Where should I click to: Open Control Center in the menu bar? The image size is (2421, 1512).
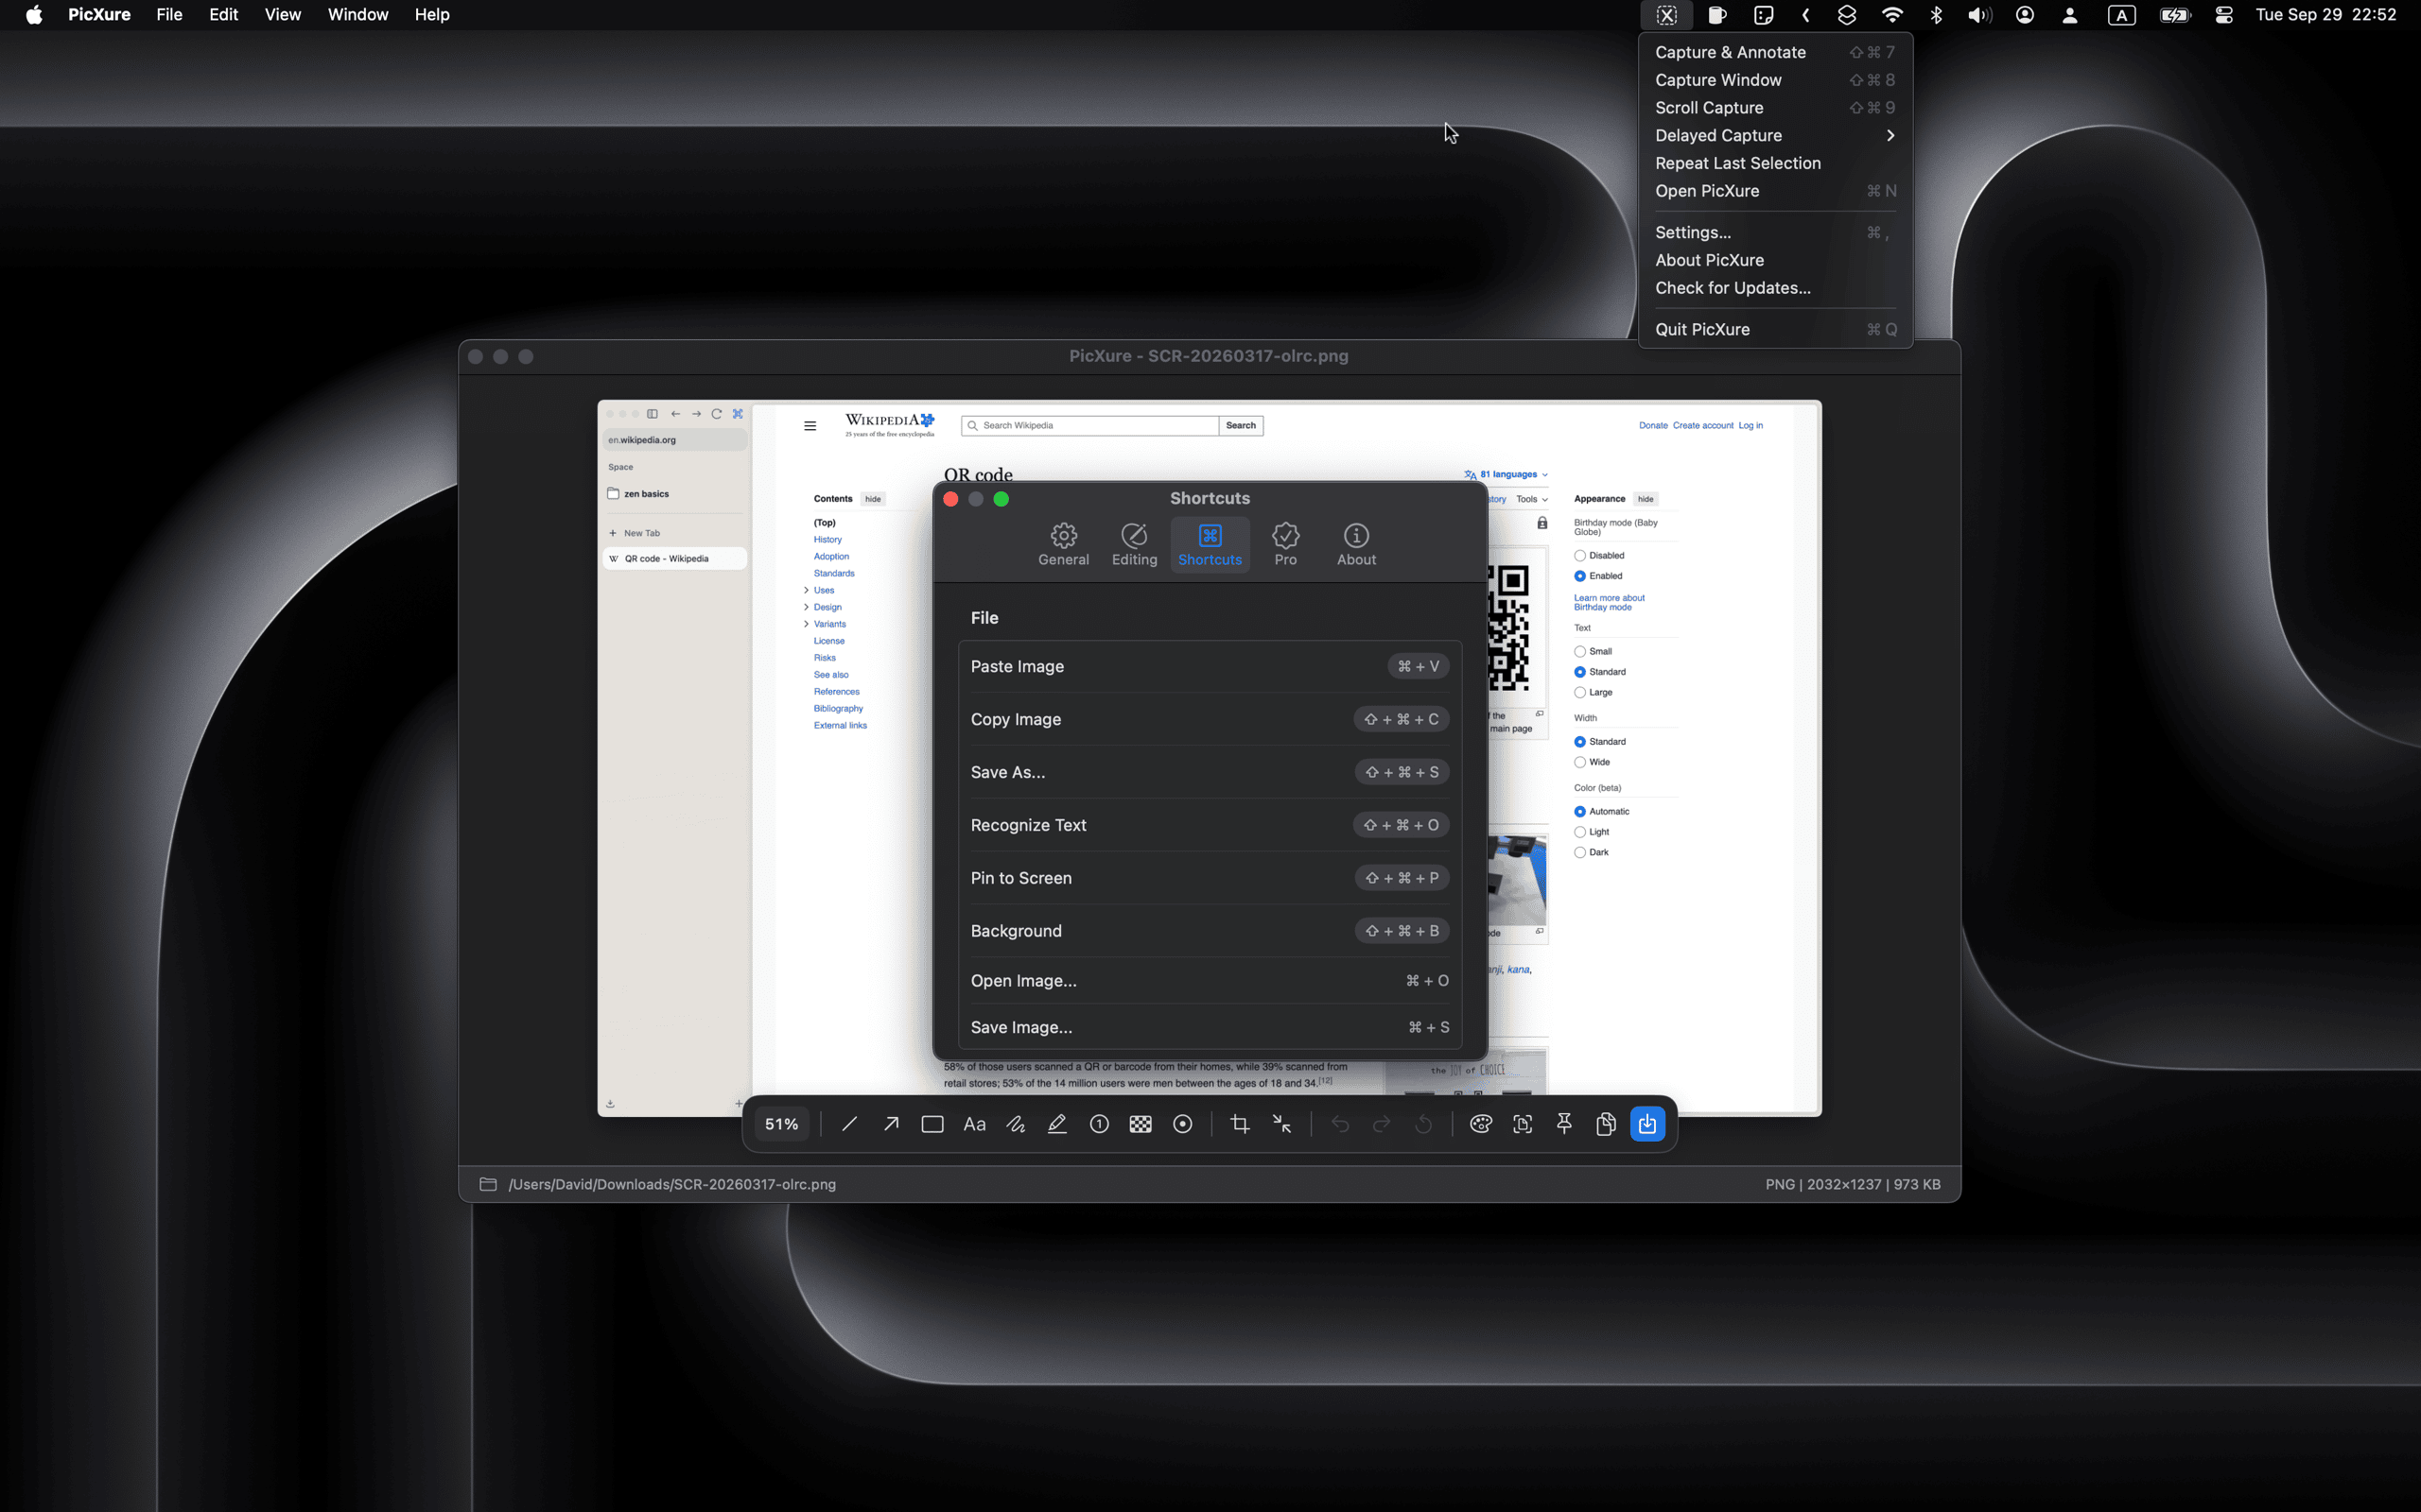pyautogui.click(x=2223, y=15)
